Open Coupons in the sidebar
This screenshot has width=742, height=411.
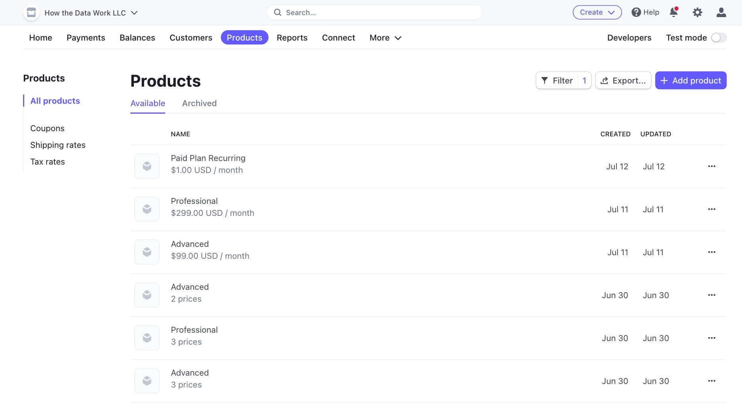click(47, 128)
